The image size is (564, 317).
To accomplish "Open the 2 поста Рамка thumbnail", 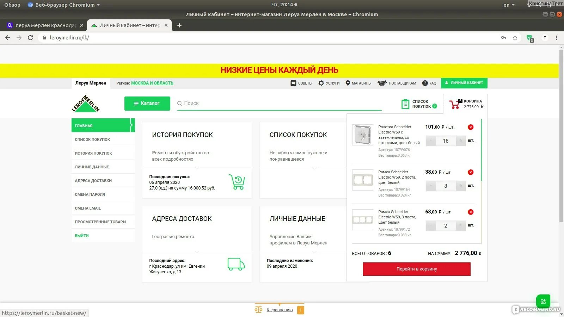I will (x=363, y=180).
